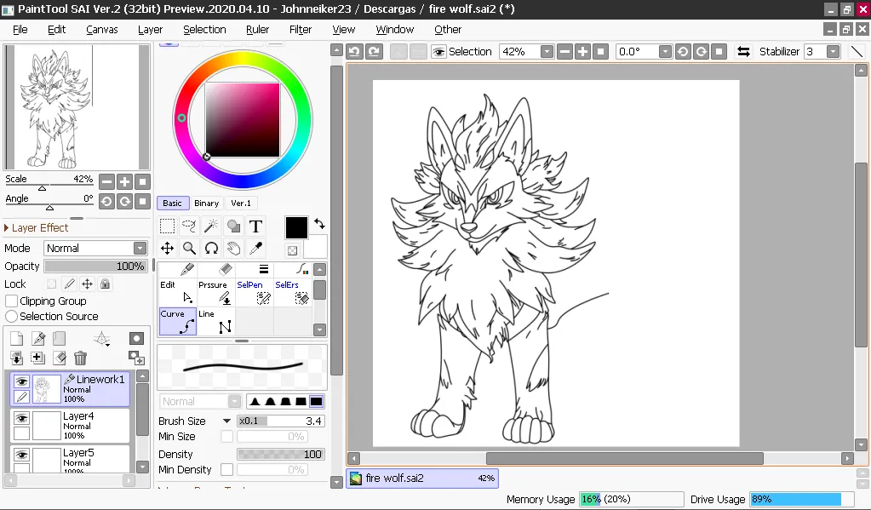Toggle lock all padlock icon
Screen dimensions: 871x510
(x=105, y=284)
